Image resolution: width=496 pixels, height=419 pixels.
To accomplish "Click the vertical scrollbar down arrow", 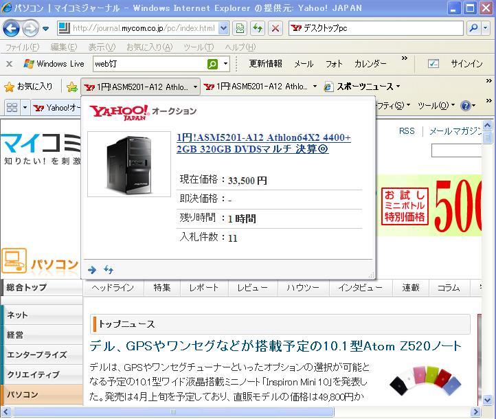I will point(487,400).
